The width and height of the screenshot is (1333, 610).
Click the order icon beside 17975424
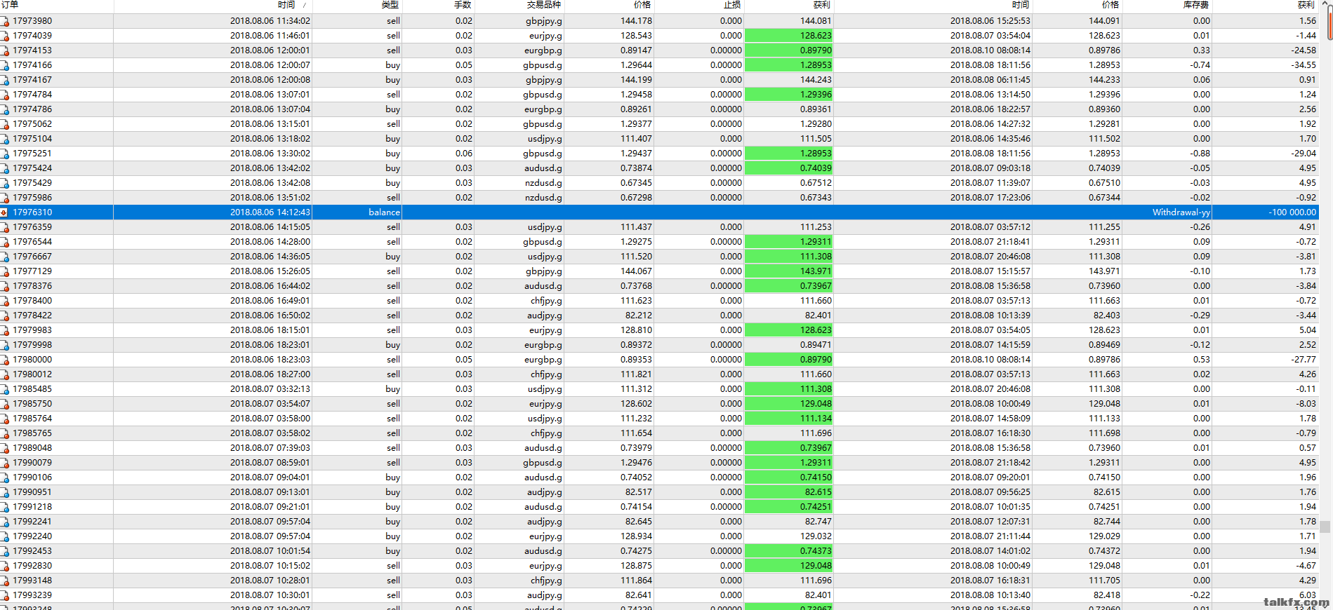click(x=5, y=168)
